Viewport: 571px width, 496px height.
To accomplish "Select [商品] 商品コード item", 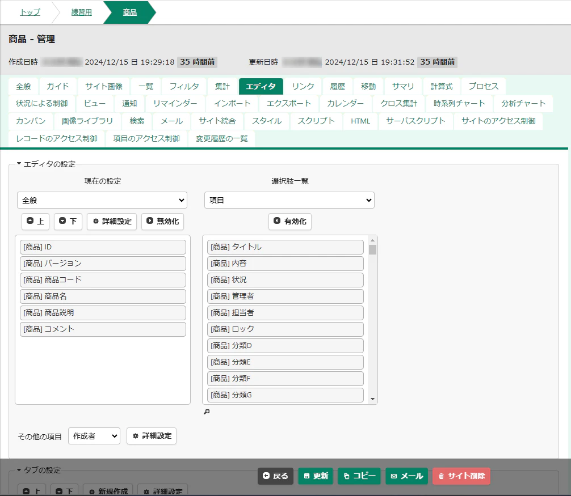I will click(103, 280).
